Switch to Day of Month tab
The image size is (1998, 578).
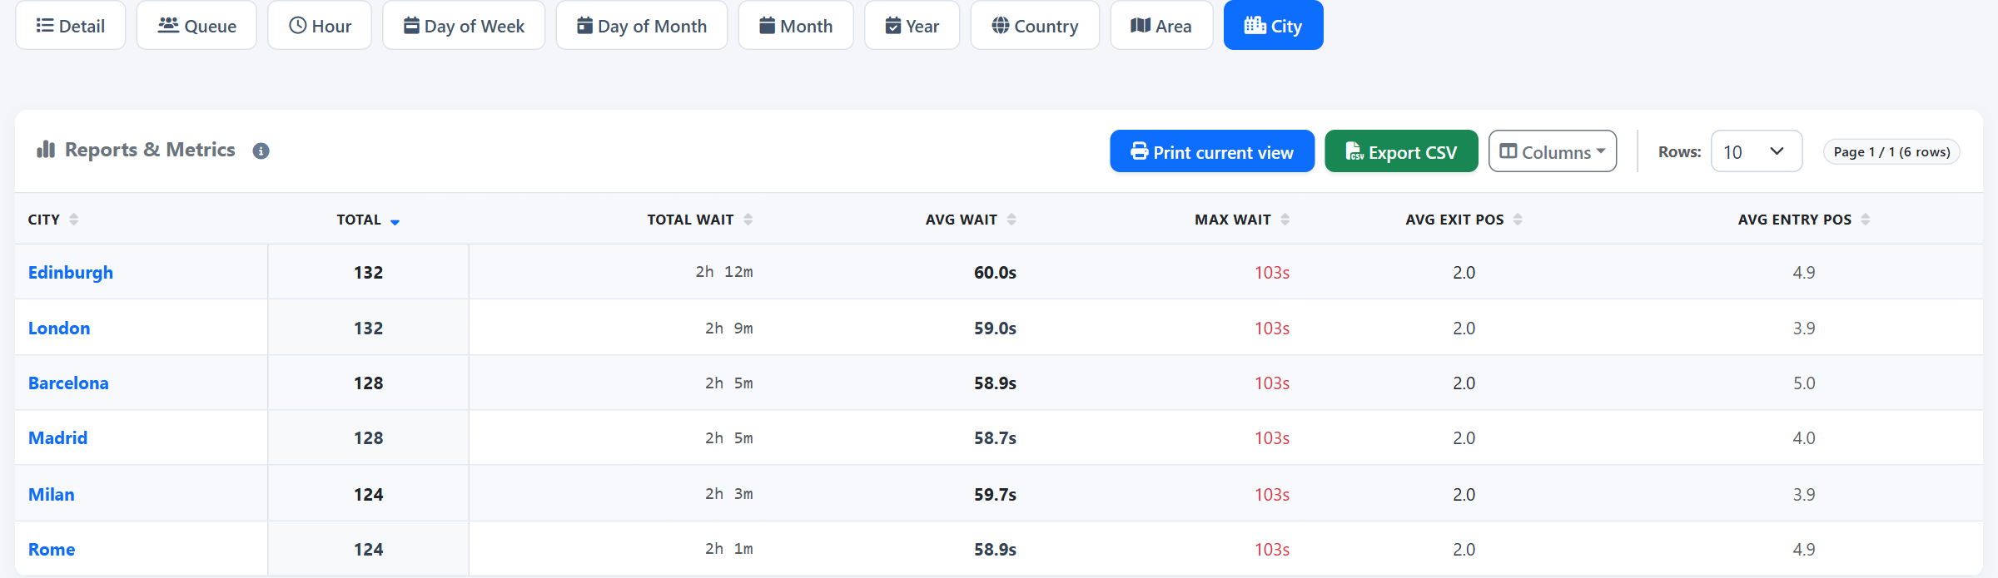click(642, 26)
